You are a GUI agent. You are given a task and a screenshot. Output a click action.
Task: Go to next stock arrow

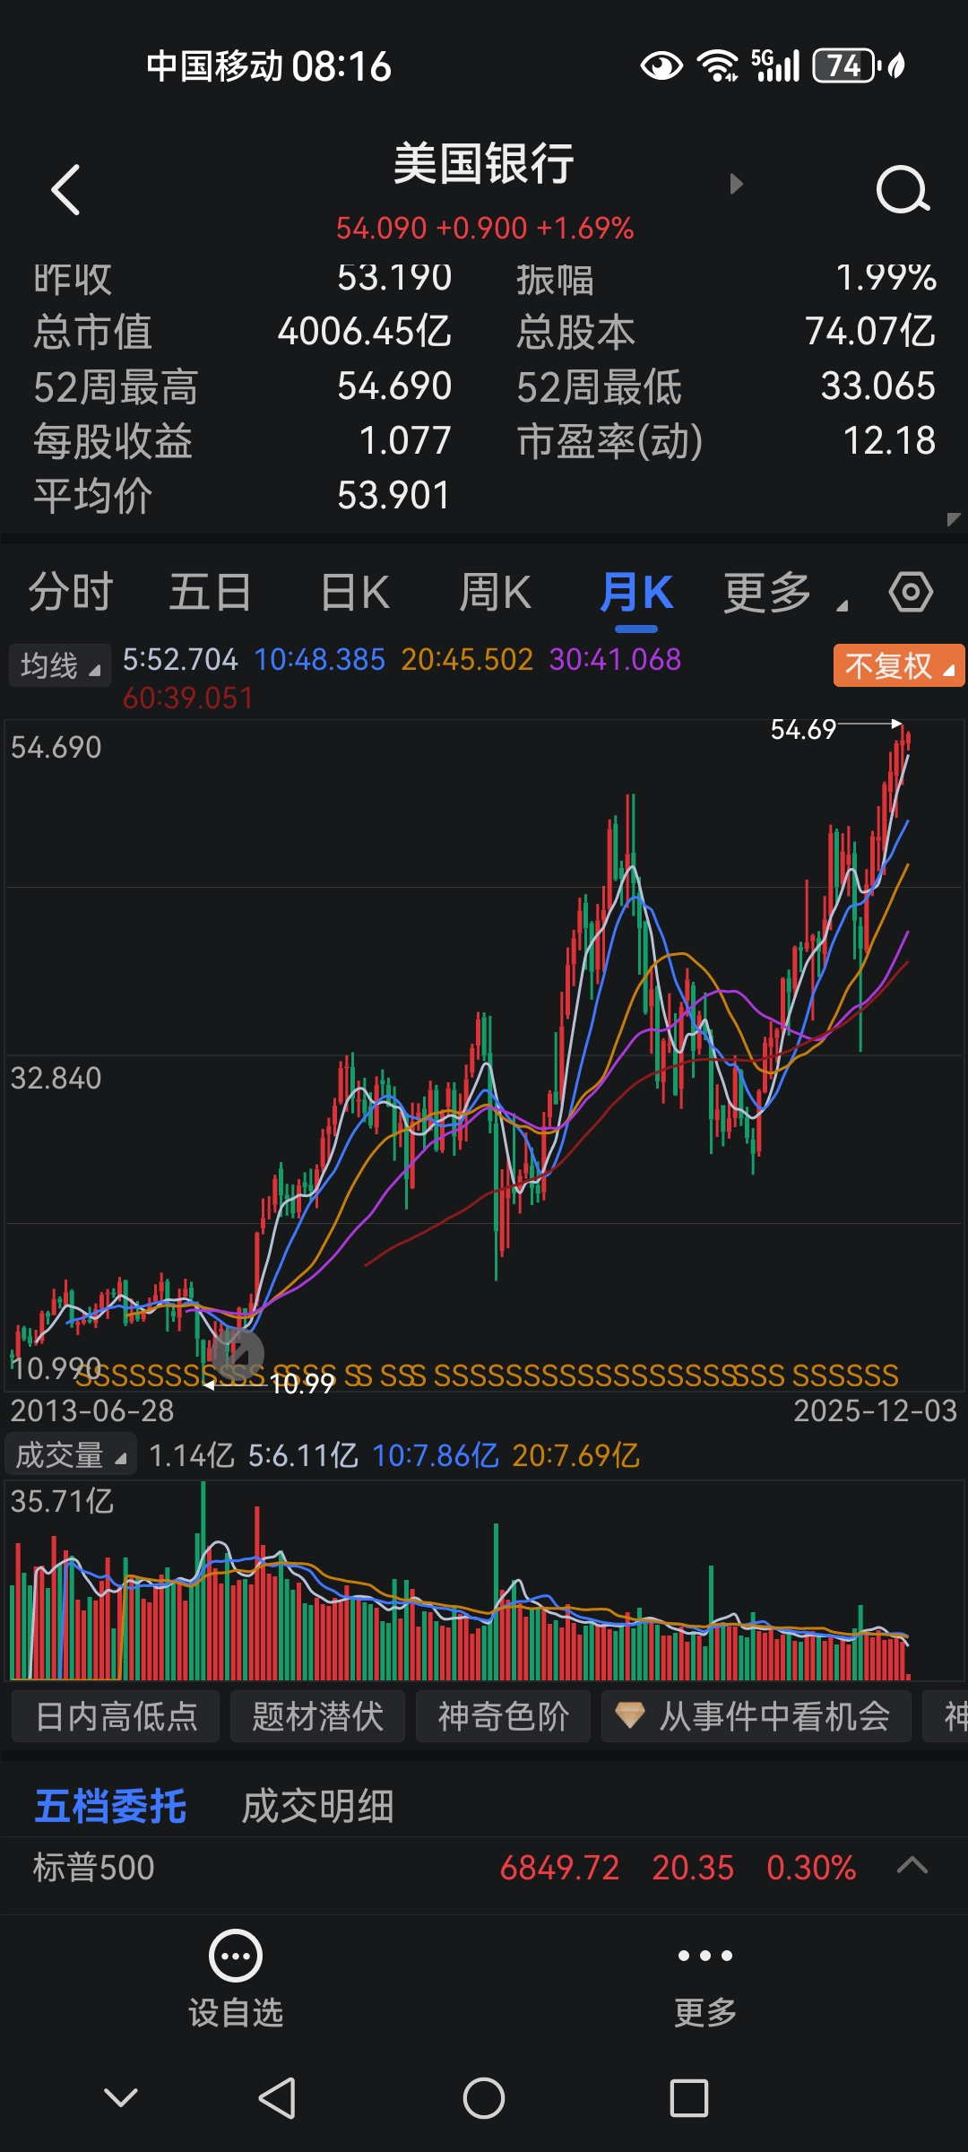click(737, 184)
